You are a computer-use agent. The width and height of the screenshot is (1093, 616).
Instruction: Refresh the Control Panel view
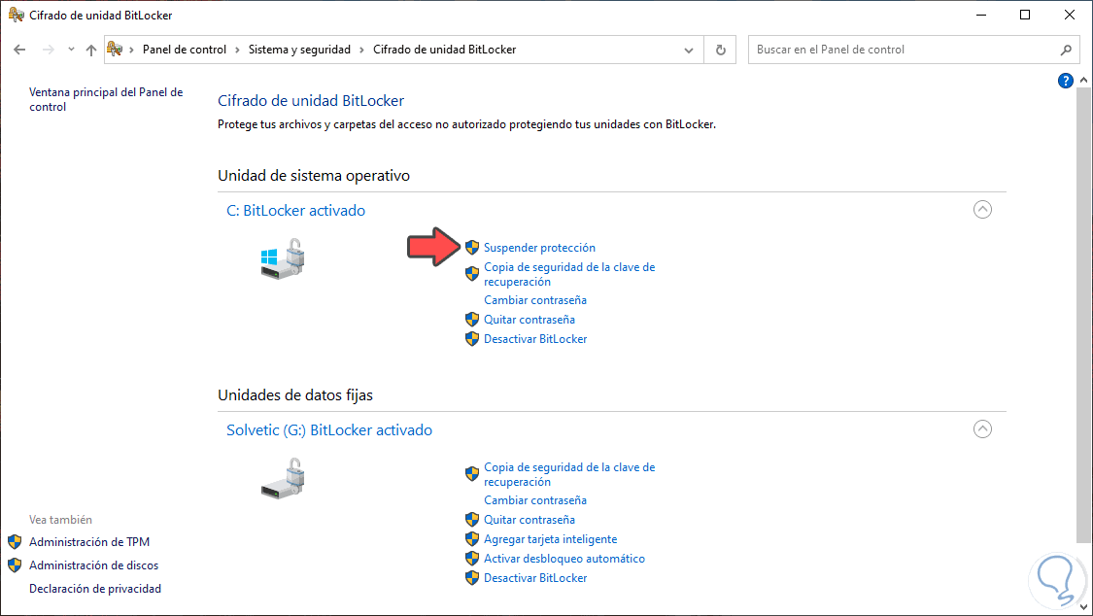[x=721, y=51]
